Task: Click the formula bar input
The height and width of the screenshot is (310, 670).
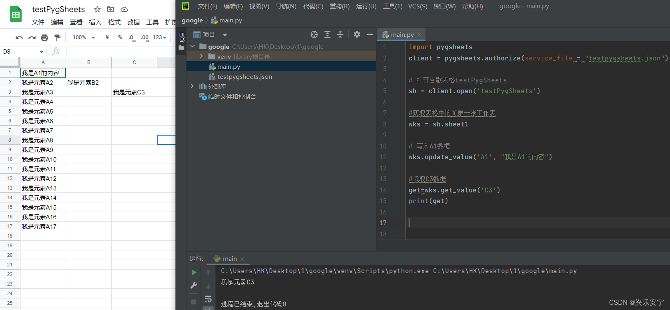Action: click(x=121, y=52)
